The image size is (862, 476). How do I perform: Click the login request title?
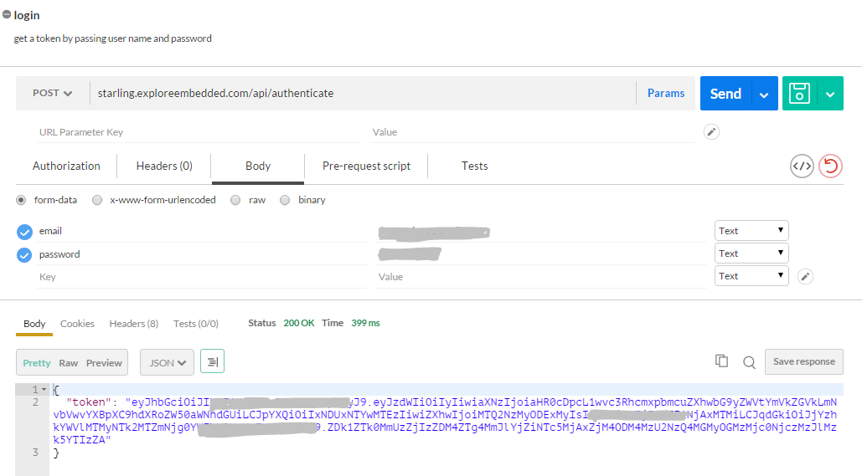[27, 15]
